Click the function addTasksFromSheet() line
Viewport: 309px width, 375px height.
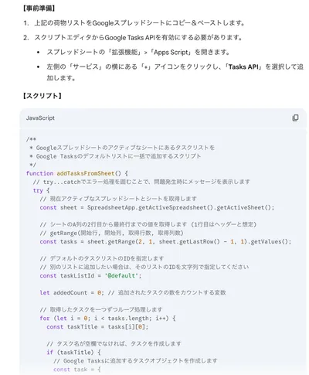point(77,173)
